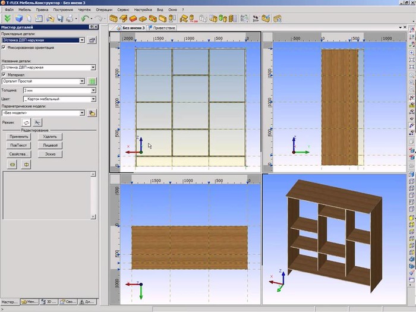Viewport: 416px width, 312px height.
Task: Select the second Режим mode button
Action: 37,122
